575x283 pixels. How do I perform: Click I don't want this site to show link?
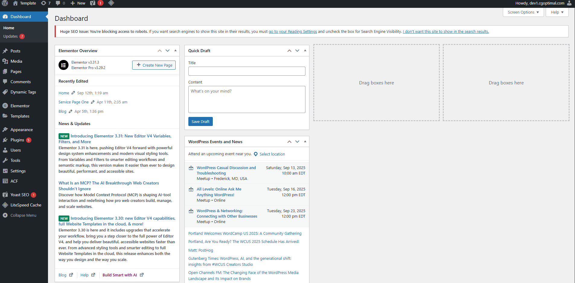click(x=446, y=31)
